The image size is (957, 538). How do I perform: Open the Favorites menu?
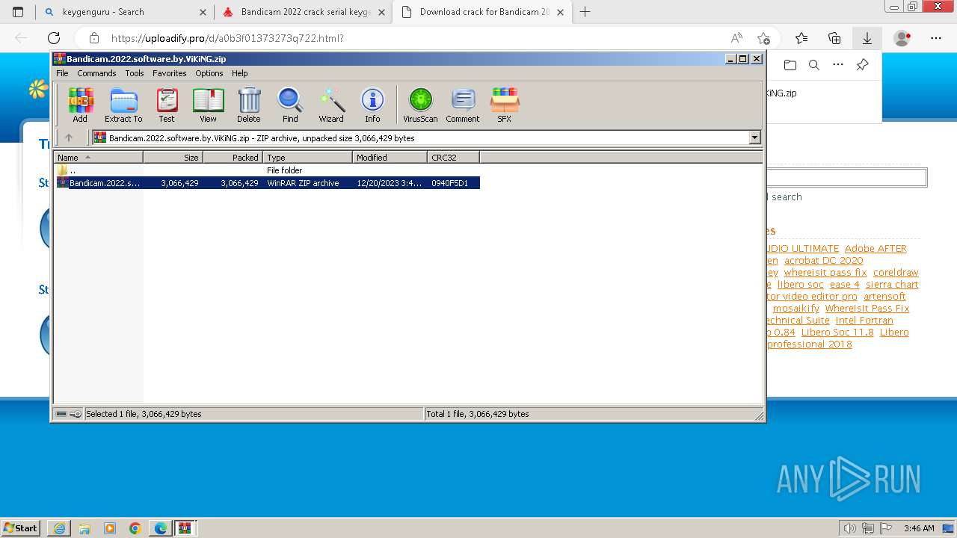click(x=170, y=73)
